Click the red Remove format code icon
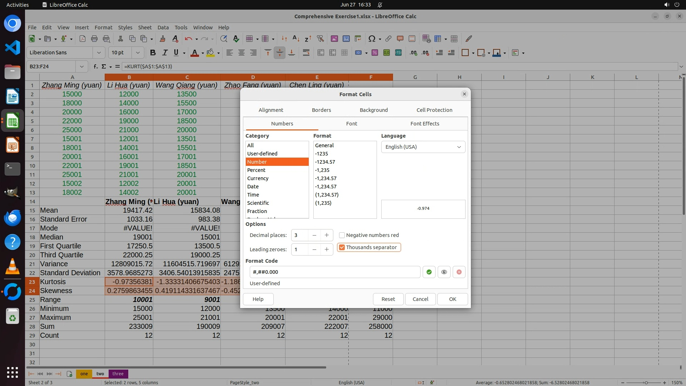 459,272
